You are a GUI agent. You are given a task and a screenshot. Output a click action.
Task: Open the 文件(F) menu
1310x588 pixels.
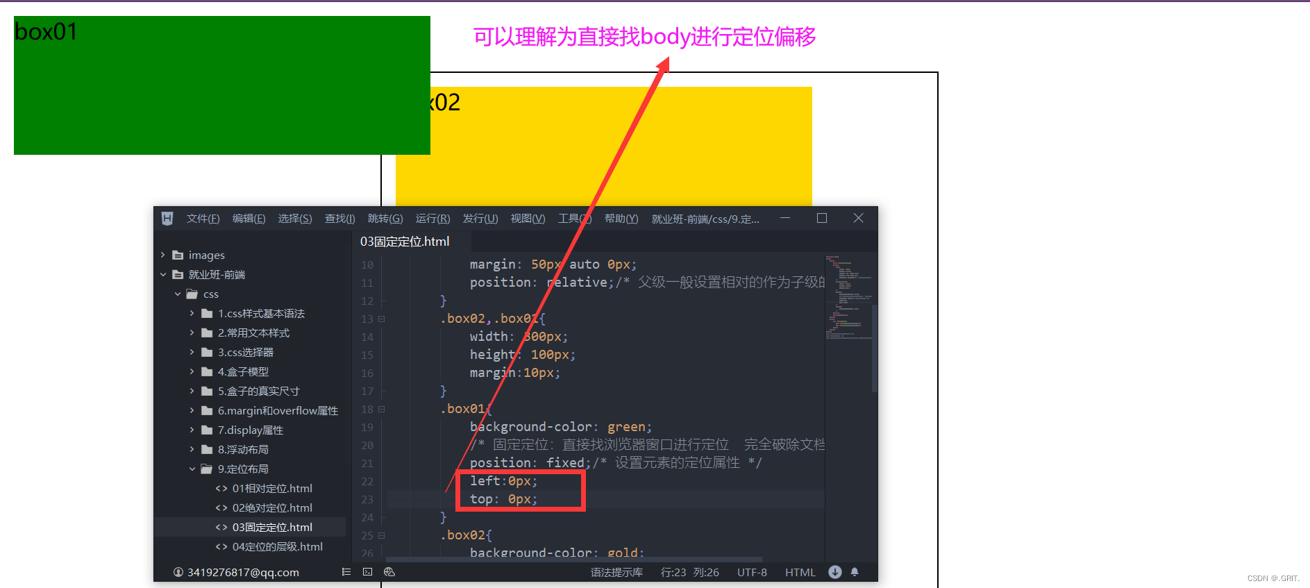203,219
